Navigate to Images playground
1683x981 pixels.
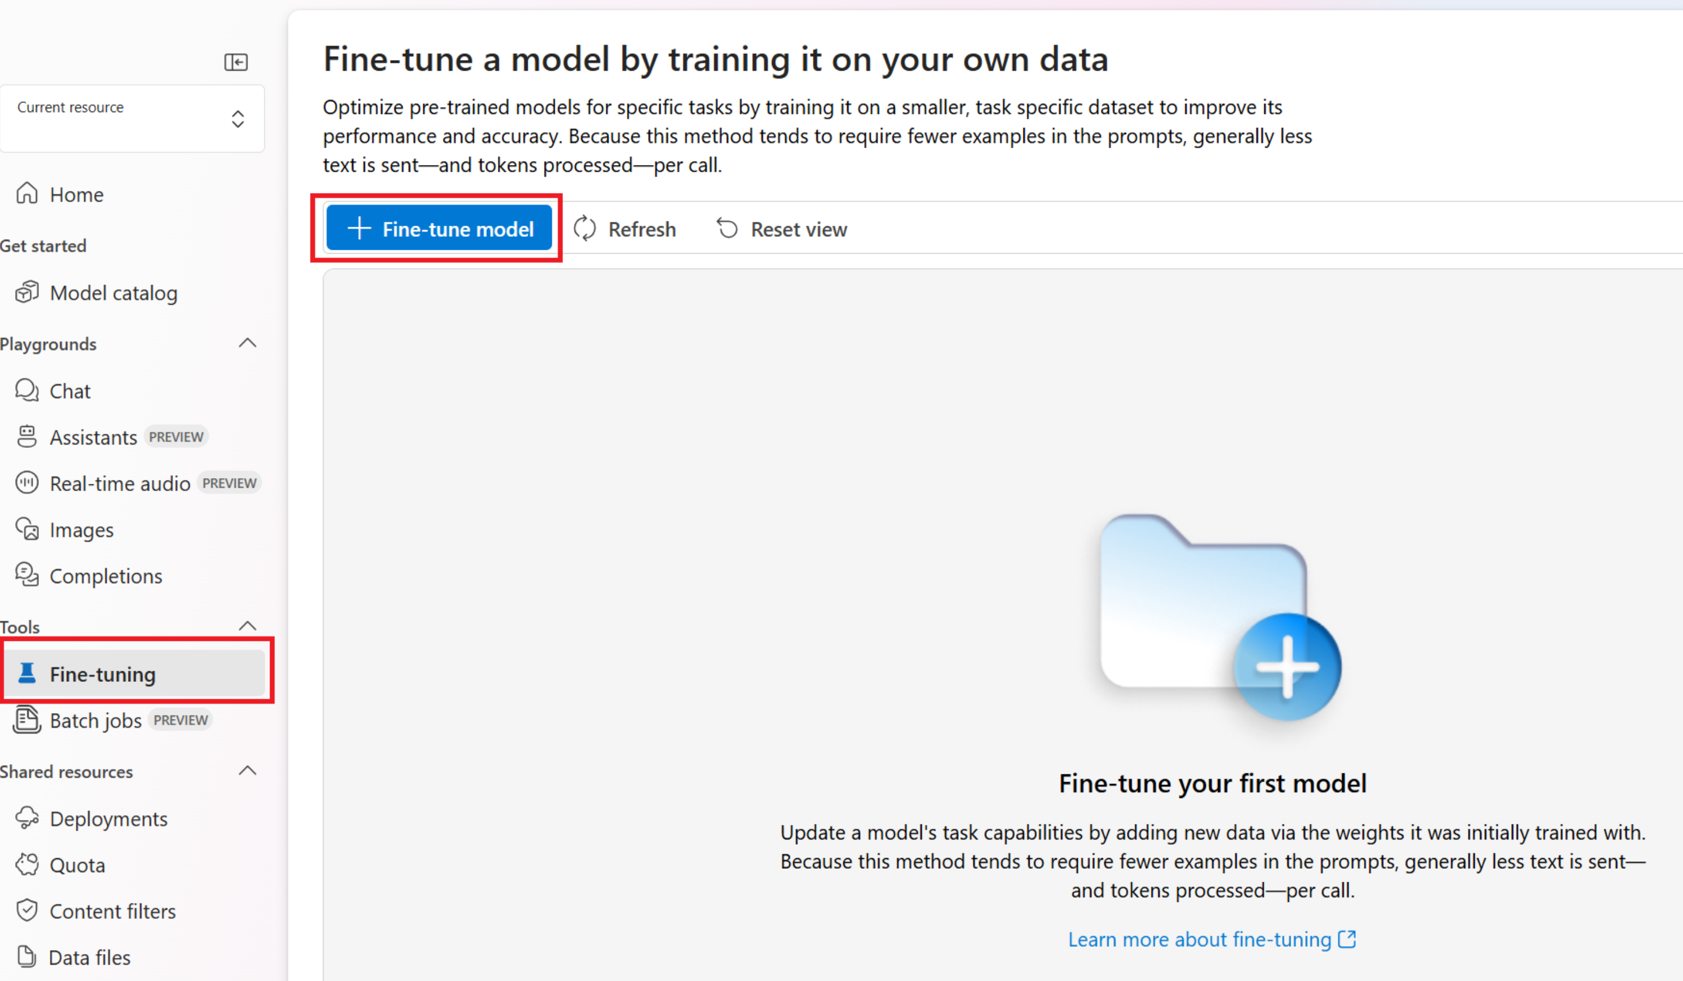pos(81,529)
